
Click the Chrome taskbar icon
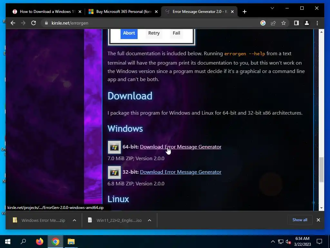tap(55, 242)
